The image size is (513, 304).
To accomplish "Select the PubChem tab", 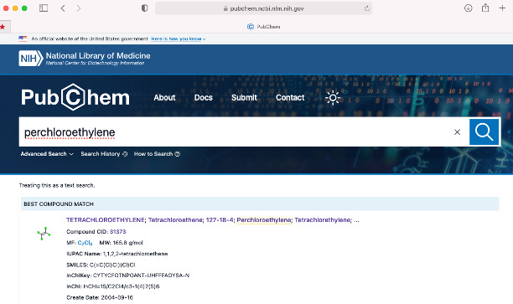I will [x=264, y=27].
